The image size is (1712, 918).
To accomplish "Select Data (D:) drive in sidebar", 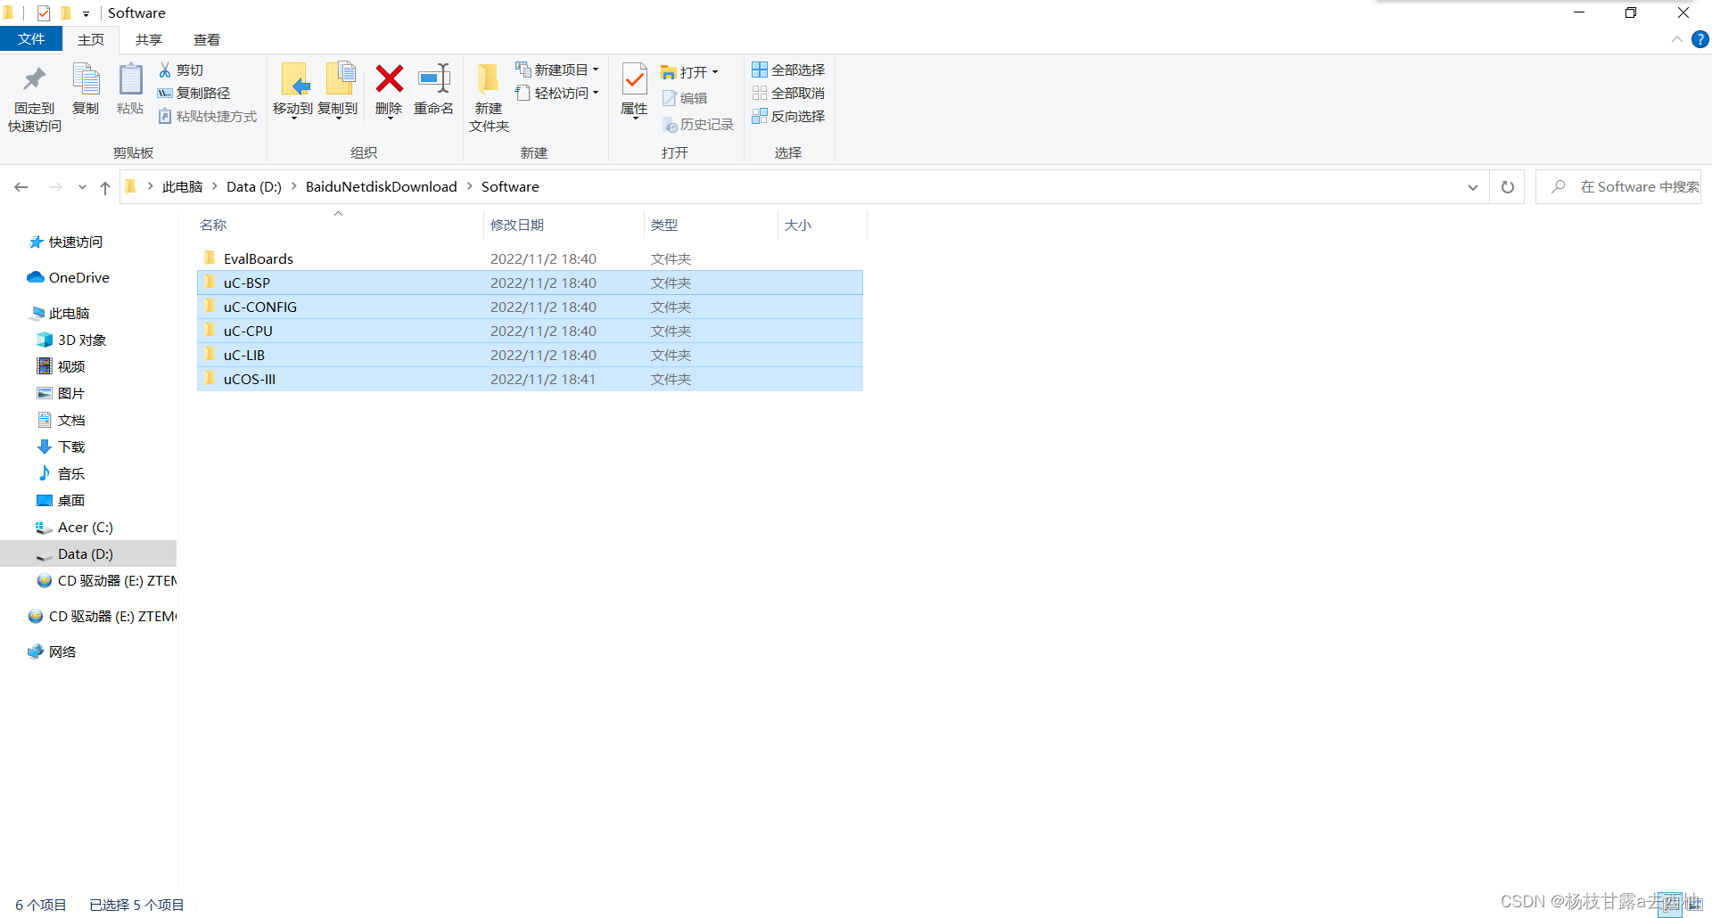I will click(88, 553).
